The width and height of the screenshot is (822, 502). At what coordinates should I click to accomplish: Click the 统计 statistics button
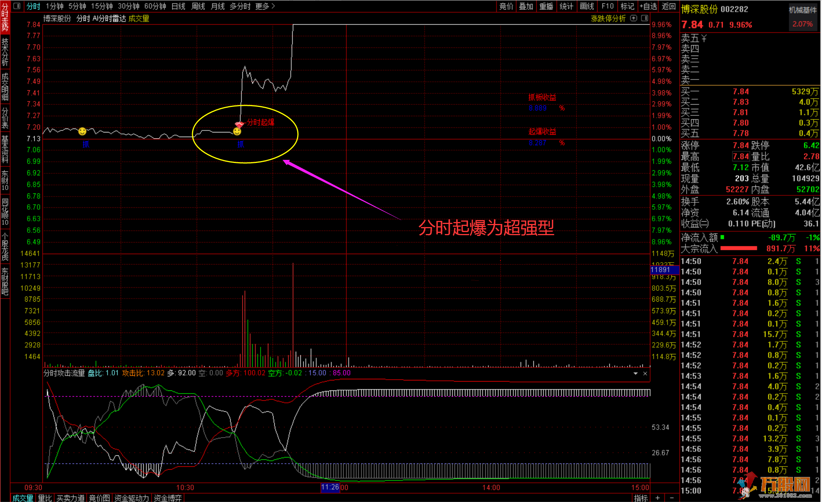click(567, 6)
